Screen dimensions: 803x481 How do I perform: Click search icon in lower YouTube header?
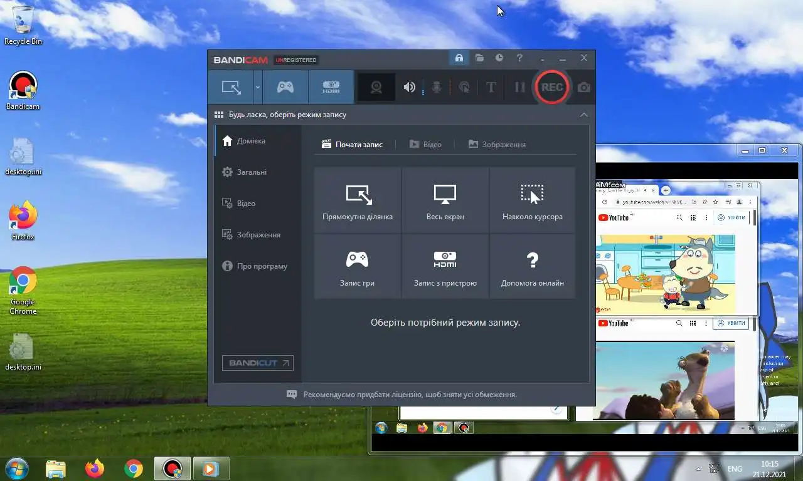(679, 323)
